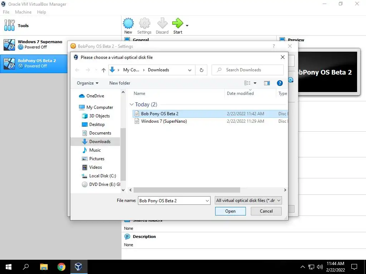Open Downloads folder in navigation pane

[x=95, y=142]
